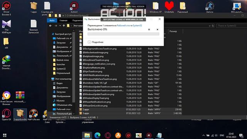The height and width of the screenshot is (139, 247).
Task: Launch the Half-Life.exe shortcut
Action: 34,115
